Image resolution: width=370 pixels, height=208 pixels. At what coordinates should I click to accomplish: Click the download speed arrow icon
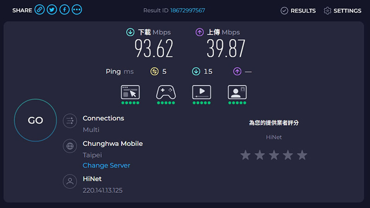(130, 32)
